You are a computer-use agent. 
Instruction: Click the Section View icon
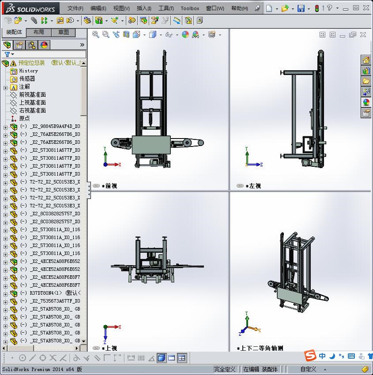pyautogui.click(x=126, y=35)
